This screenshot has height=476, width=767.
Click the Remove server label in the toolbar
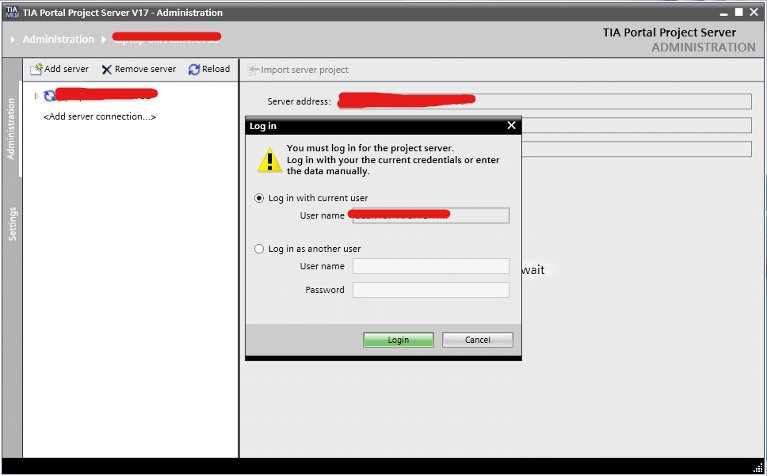pos(145,70)
